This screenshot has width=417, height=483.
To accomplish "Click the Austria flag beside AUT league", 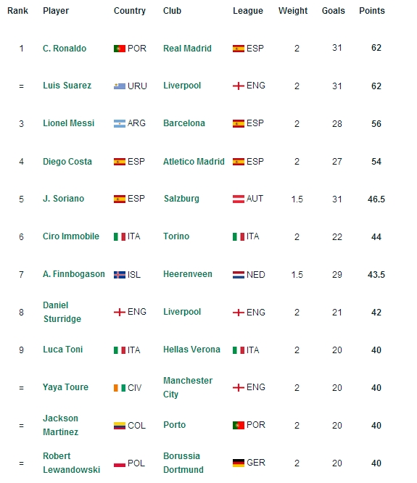I will (x=239, y=199).
